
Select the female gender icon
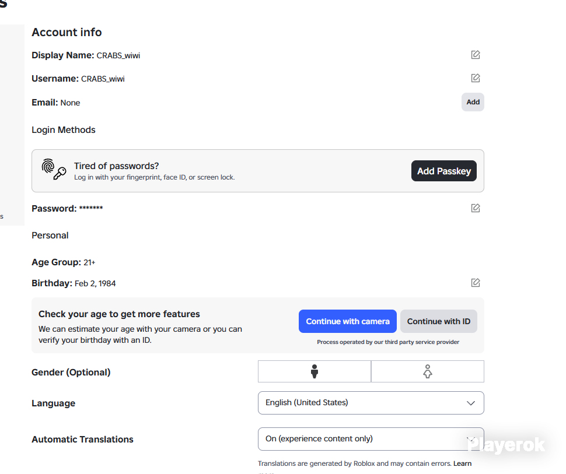(x=427, y=371)
